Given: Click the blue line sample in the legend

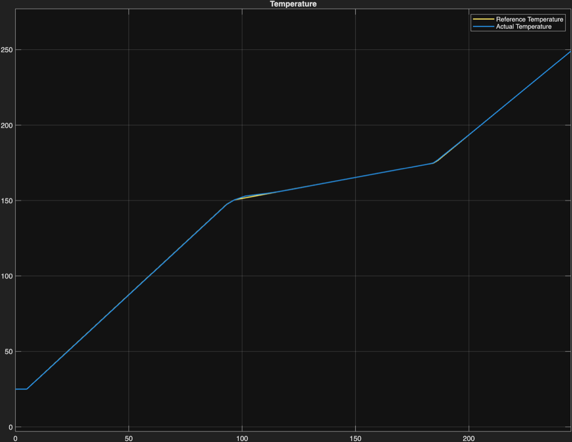Looking at the screenshot, I should point(483,27).
